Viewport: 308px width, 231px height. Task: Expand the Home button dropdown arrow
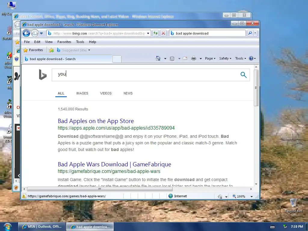point(165,59)
